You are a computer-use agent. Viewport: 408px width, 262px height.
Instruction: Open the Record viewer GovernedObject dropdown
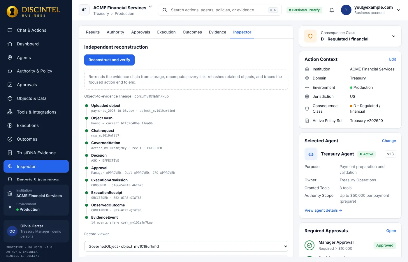point(186,246)
